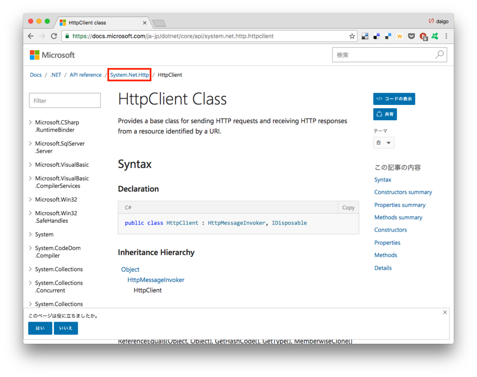Click the daigo profile button

(438, 21)
